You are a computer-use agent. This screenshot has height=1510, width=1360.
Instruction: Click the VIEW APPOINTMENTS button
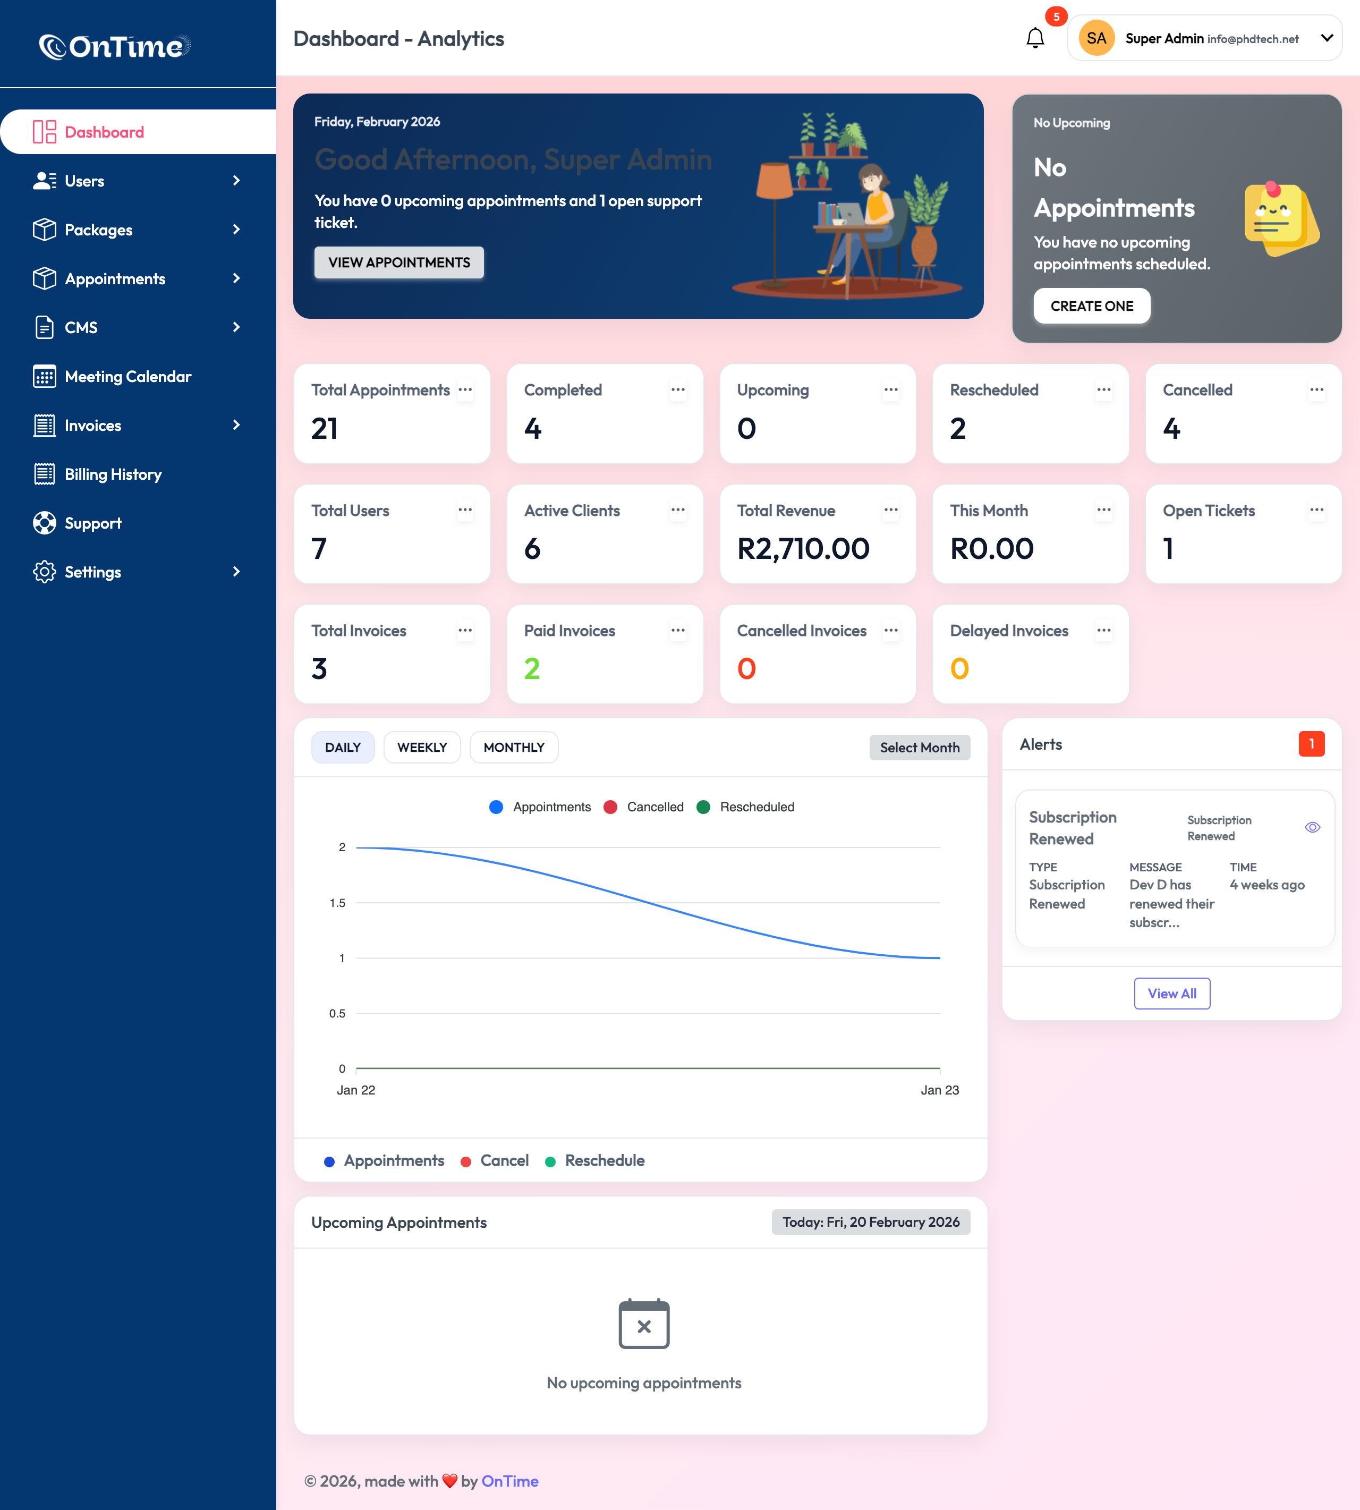399,262
